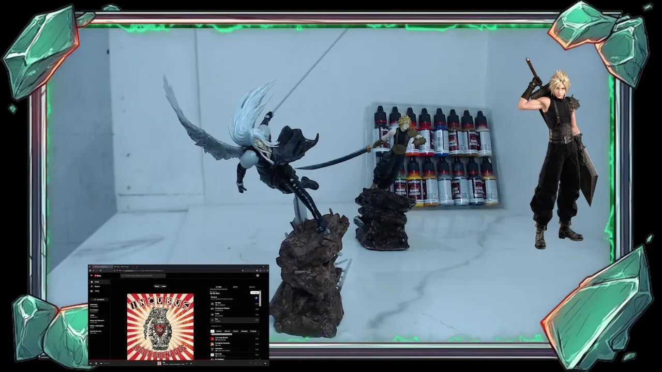
Task: Toggle shuffle in the player bar
Action: (x=260, y=364)
